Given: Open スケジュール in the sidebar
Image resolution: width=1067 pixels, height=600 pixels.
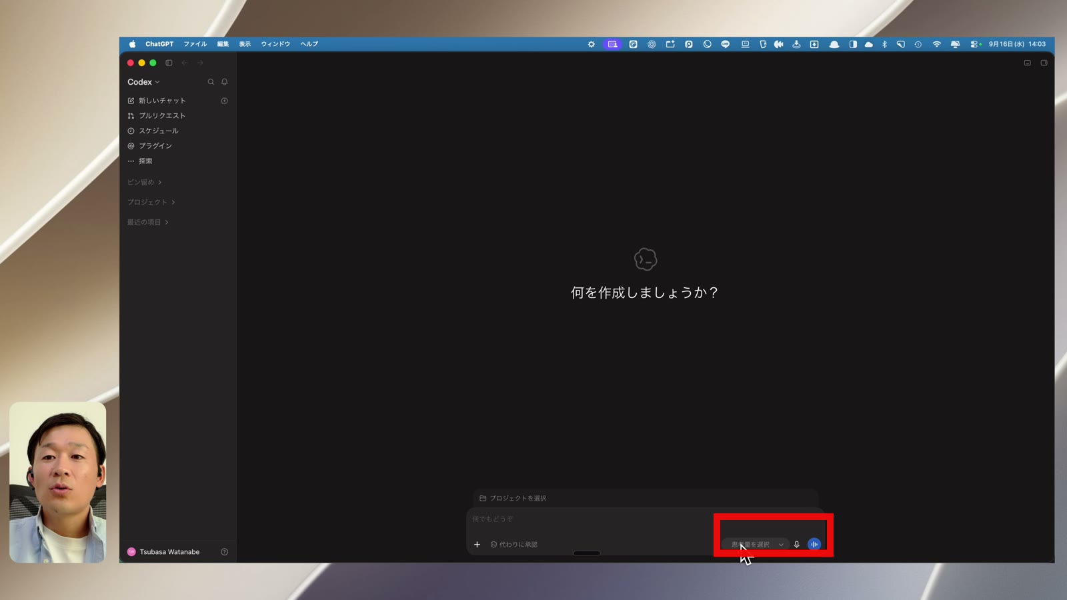Looking at the screenshot, I should [153, 131].
